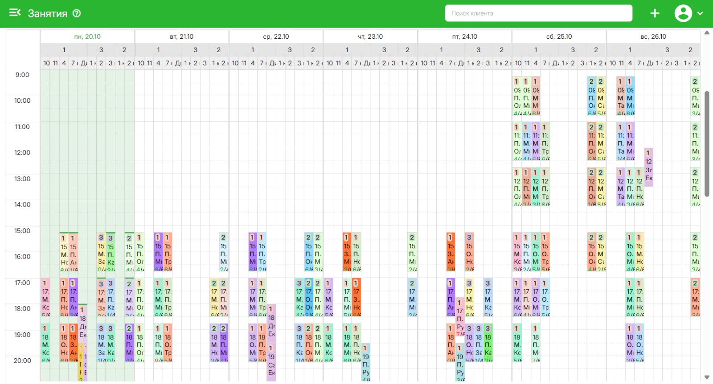
Task: Expand the account dropdown chevron
Action: point(700,13)
